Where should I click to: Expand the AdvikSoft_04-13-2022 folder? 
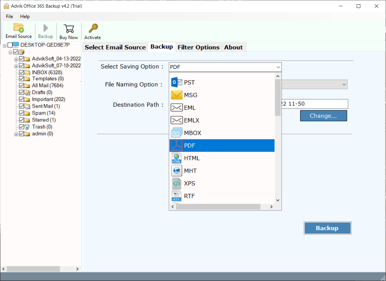pos(16,59)
